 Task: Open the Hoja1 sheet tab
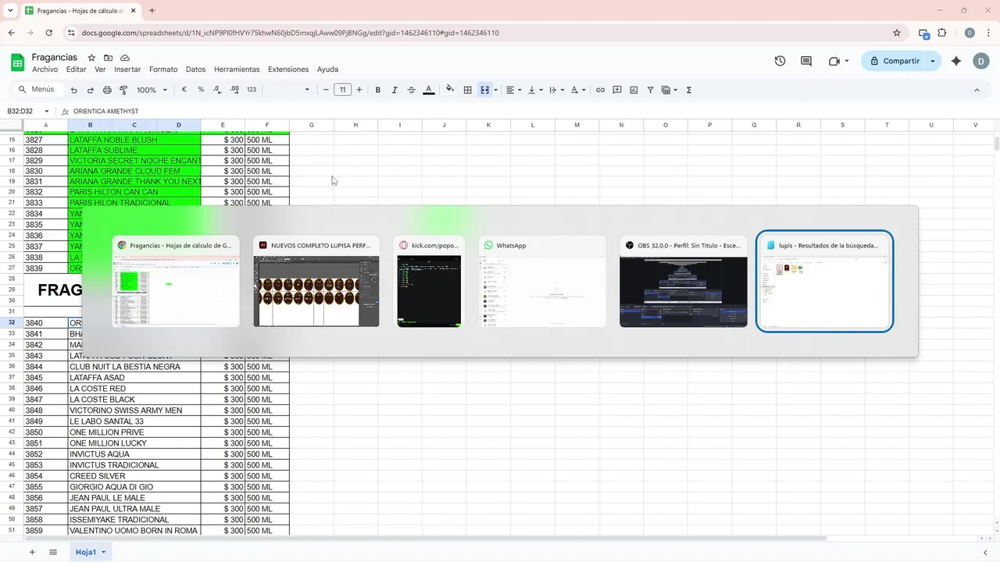coord(90,552)
